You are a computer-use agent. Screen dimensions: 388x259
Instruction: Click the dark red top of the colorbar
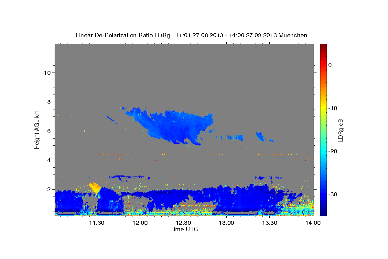click(x=323, y=47)
